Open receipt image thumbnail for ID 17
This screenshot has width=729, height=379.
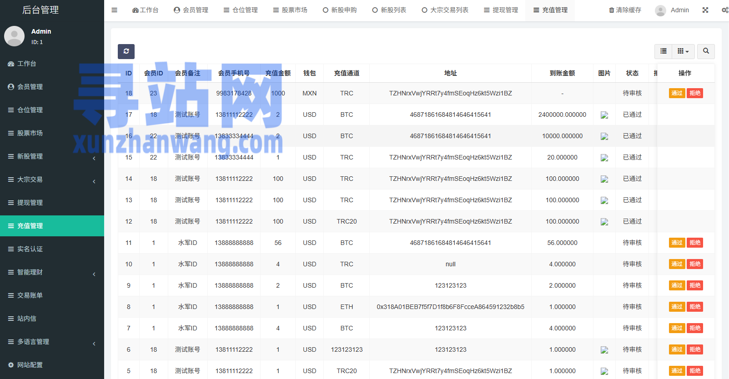[x=604, y=115]
